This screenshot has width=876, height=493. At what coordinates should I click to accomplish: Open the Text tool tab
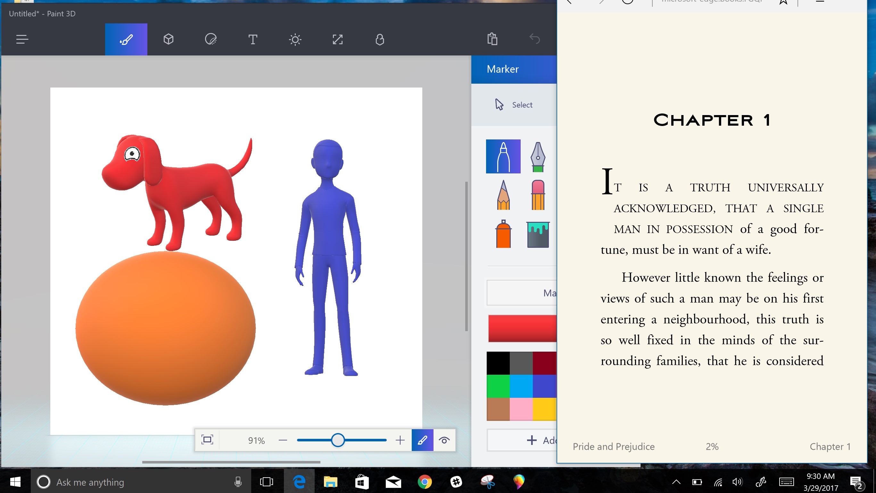point(253,39)
